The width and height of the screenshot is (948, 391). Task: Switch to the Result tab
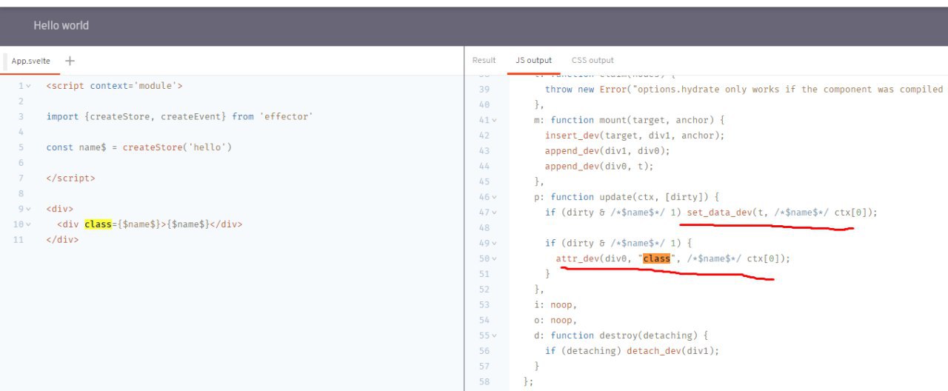(484, 60)
